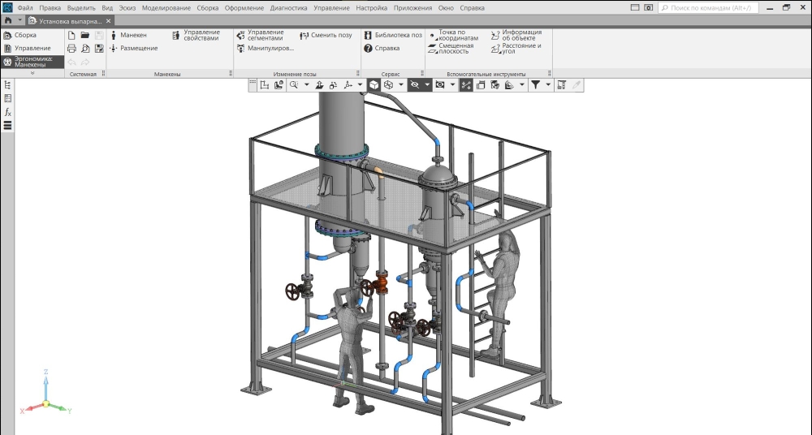Open the Диагностика menu
Screen dimensions: 812x435
point(288,8)
